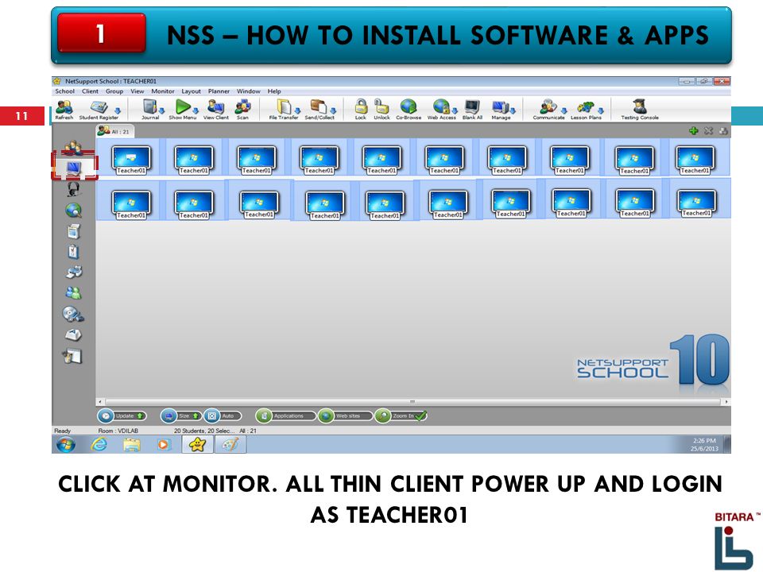Select the printer view sidebar icon

73,272
